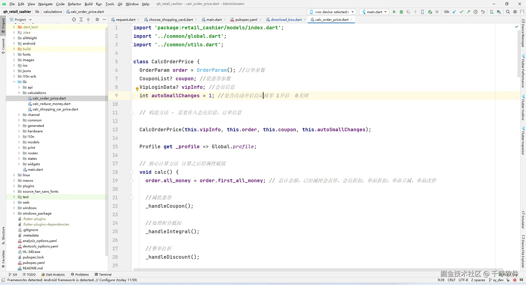The height and width of the screenshot is (285, 526).
Task: Collapse the lib folder
Action: 14,82
